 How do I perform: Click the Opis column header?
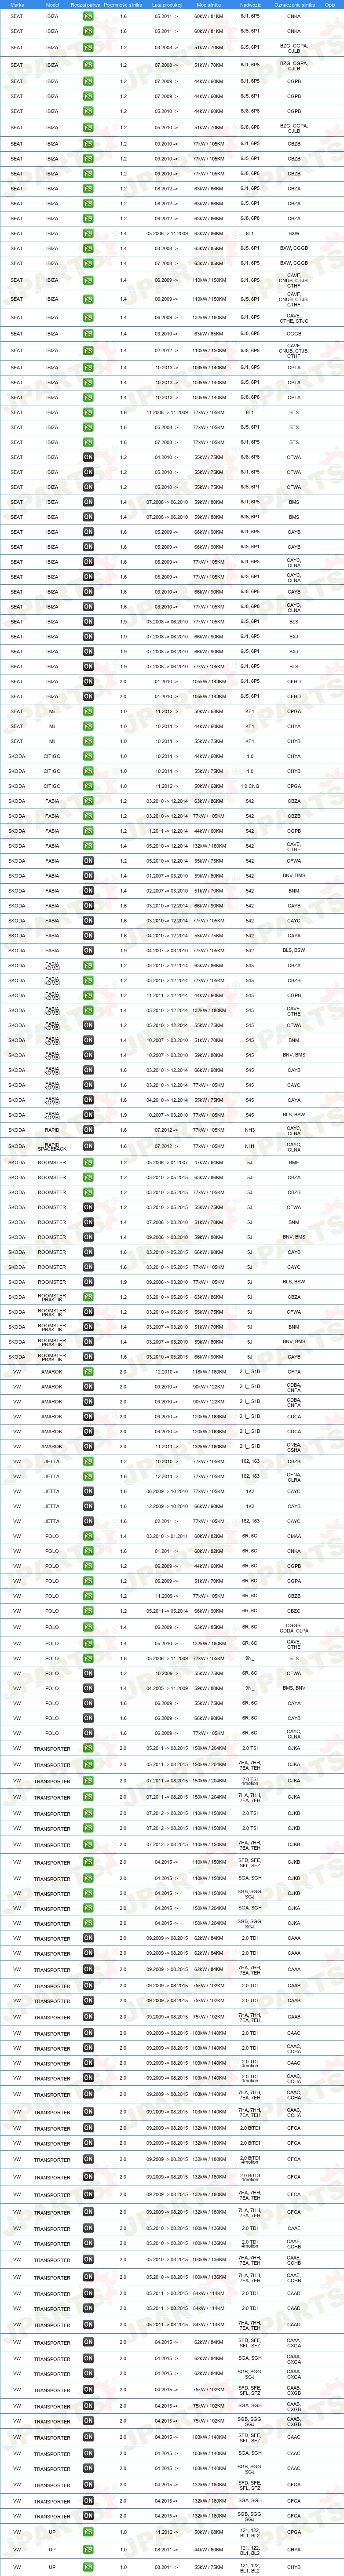330,4
